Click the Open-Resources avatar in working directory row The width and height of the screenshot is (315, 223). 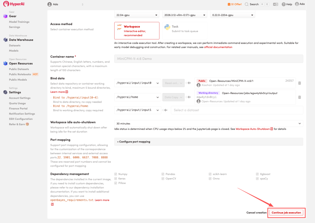click(x=199, y=101)
